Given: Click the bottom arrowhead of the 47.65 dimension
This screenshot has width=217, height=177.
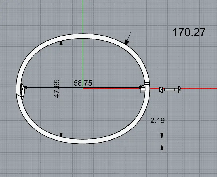Looking at the screenshot, I should coord(61,135).
